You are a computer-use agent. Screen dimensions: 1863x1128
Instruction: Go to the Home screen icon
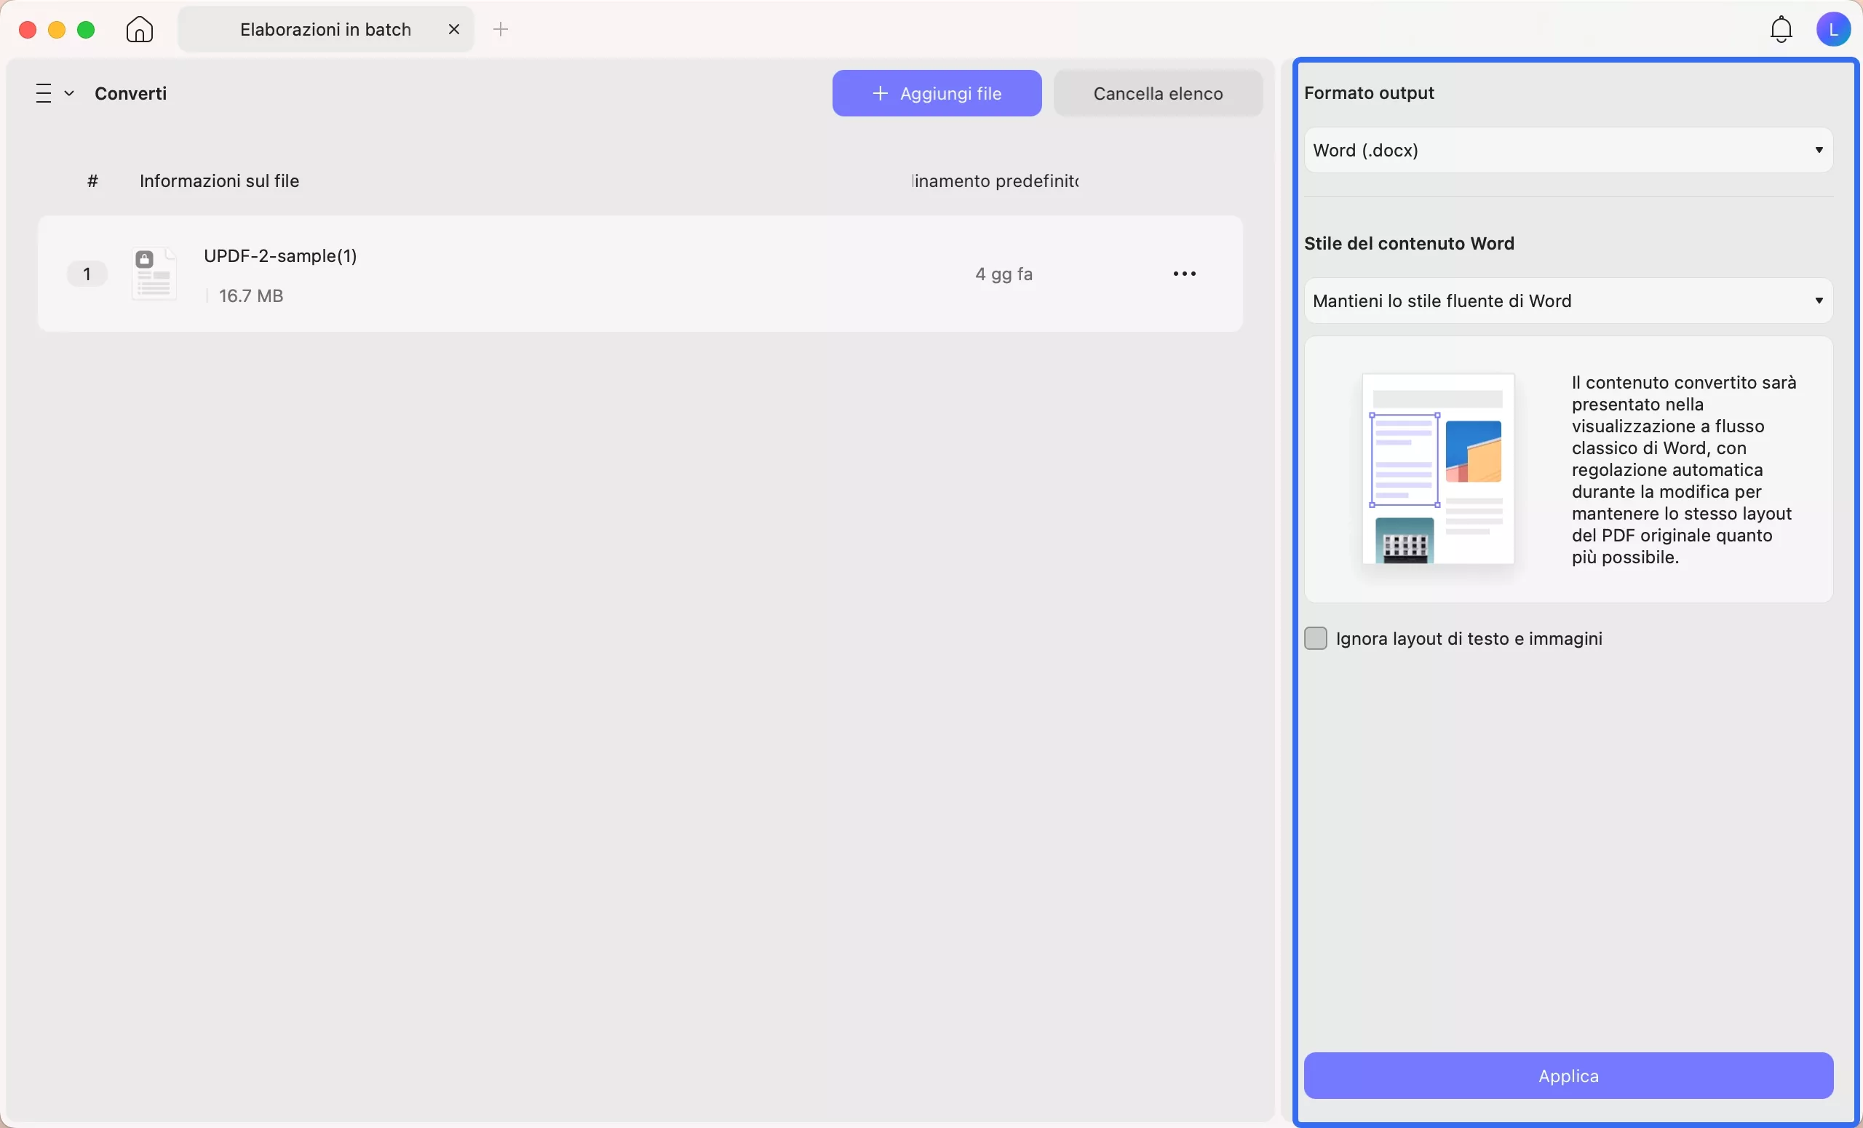(140, 30)
